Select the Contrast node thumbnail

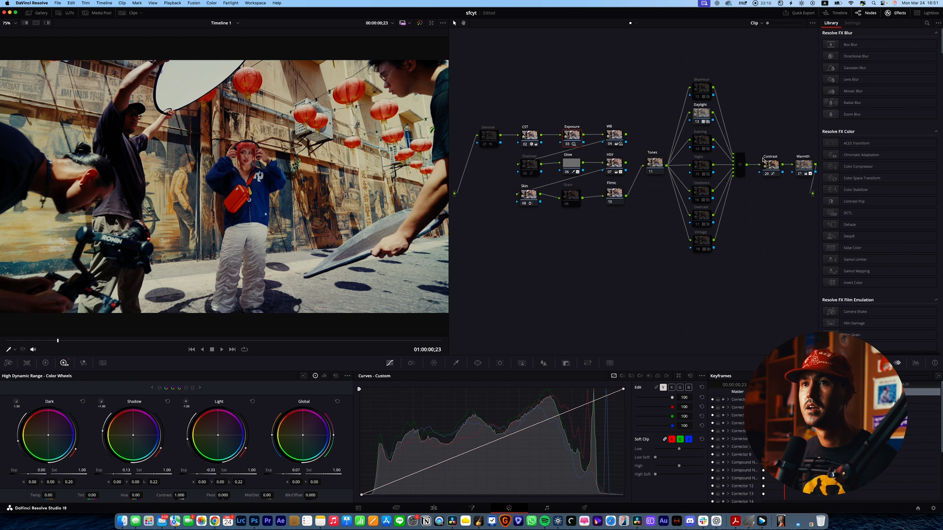pyautogui.click(x=771, y=165)
